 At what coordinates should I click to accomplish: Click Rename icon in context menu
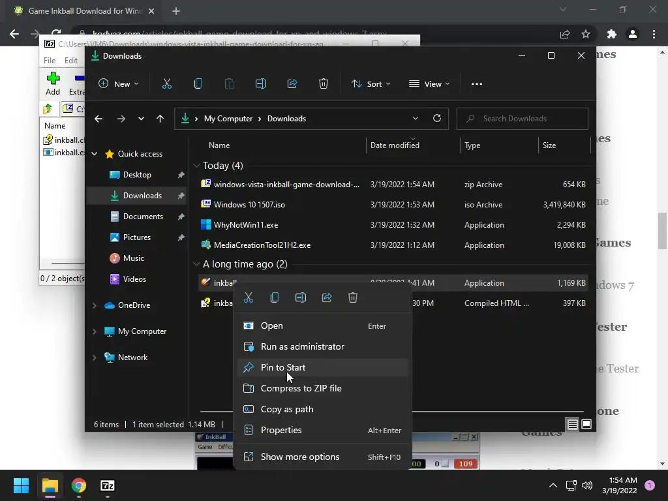[301, 297]
